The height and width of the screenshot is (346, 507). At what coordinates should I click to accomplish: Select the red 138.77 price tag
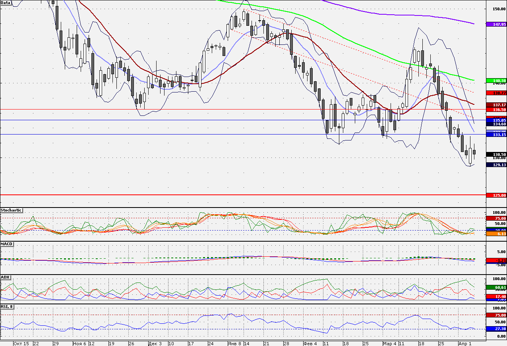(496, 92)
